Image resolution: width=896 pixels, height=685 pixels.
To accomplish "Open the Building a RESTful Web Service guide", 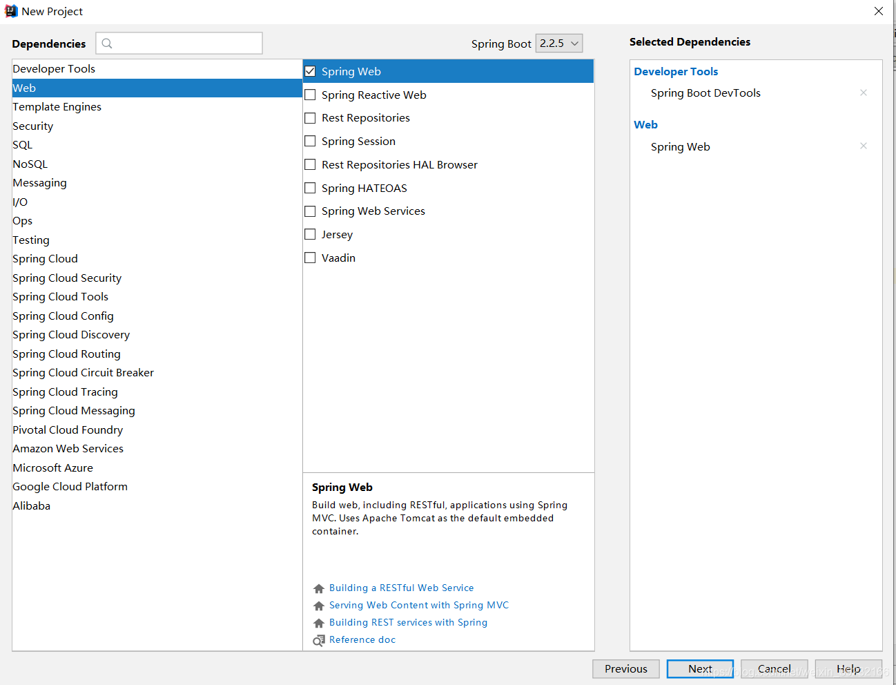I will 402,588.
